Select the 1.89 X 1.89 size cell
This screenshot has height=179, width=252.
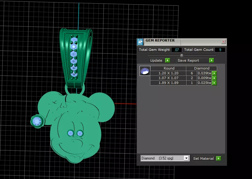point(168,83)
